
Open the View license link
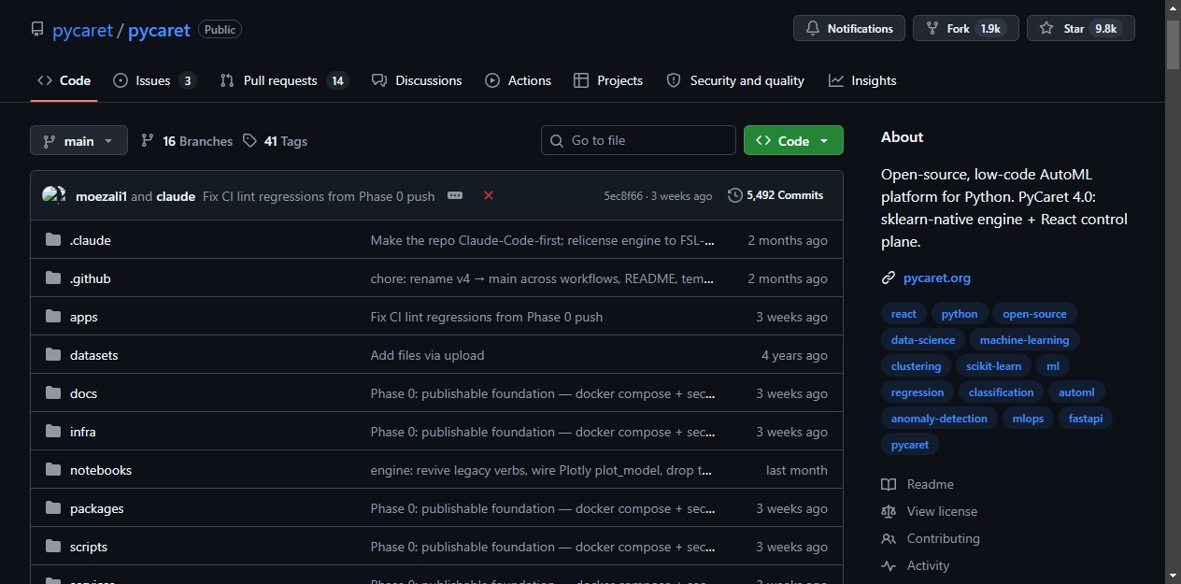point(929,511)
